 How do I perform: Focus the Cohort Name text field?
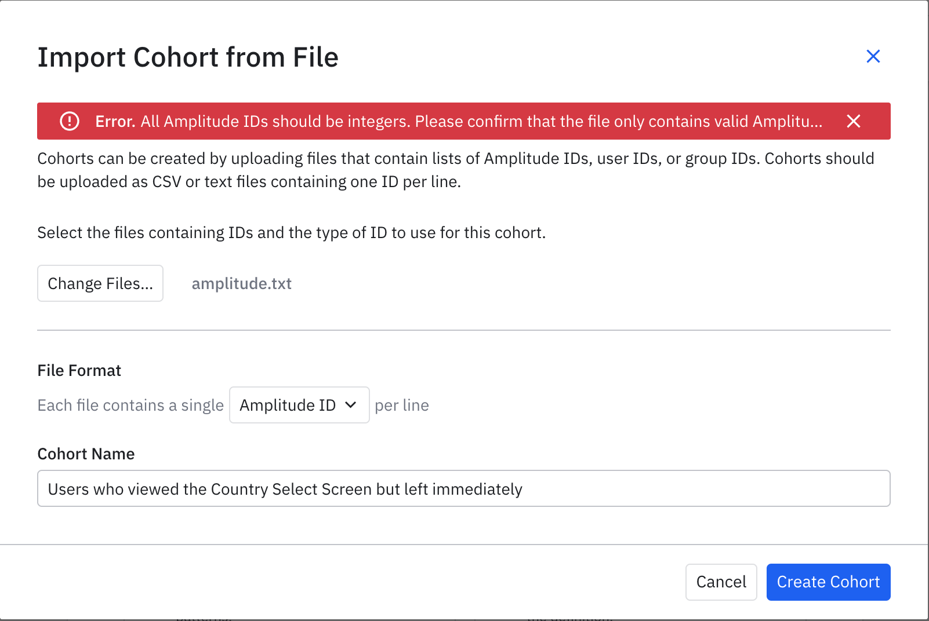click(x=464, y=488)
